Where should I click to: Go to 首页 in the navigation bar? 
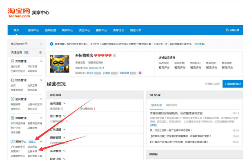click(16, 30)
